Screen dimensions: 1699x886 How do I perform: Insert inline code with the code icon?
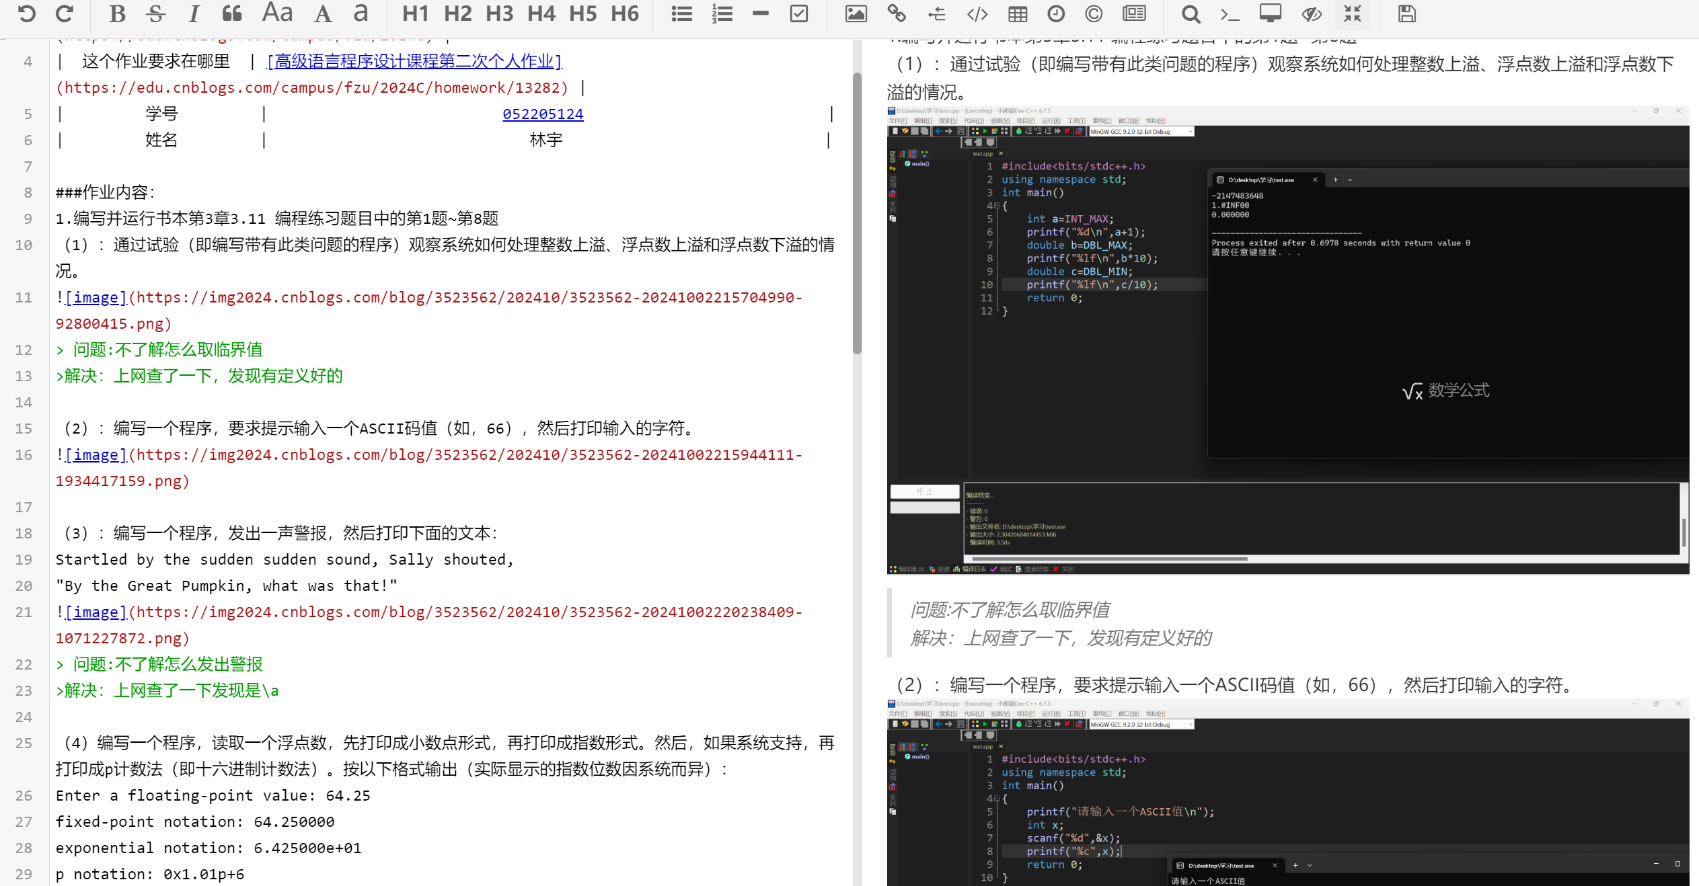click(977, 13)
